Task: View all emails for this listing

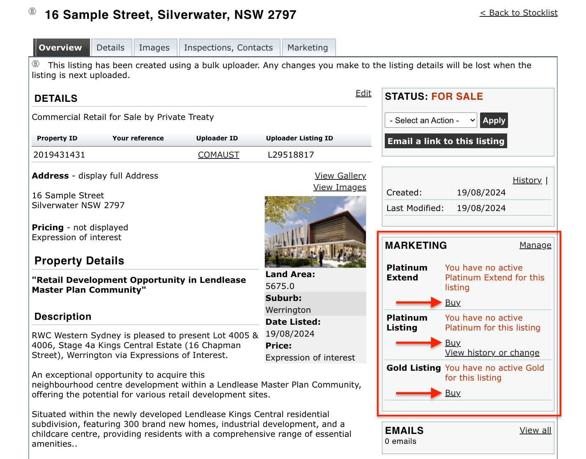Action: [535, 430]
